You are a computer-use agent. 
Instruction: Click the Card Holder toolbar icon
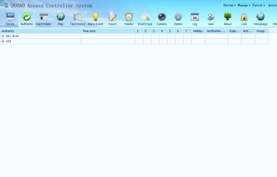[x=43, y=17]
